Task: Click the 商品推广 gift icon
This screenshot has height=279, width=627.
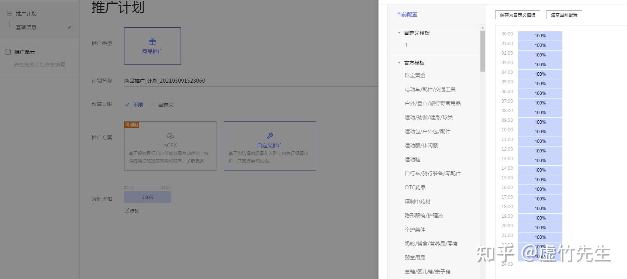Action: point(153,42)
